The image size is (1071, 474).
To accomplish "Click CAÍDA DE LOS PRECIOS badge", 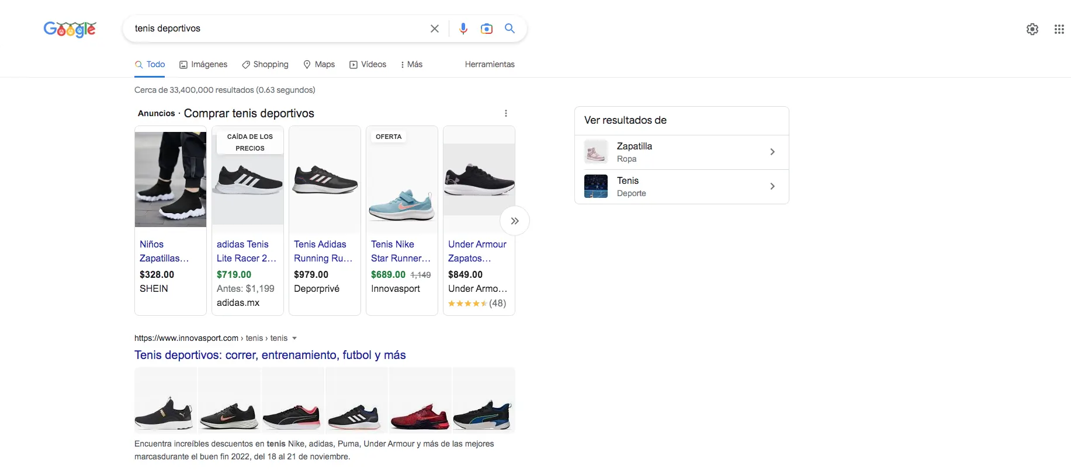I will [x=250, y=142].
